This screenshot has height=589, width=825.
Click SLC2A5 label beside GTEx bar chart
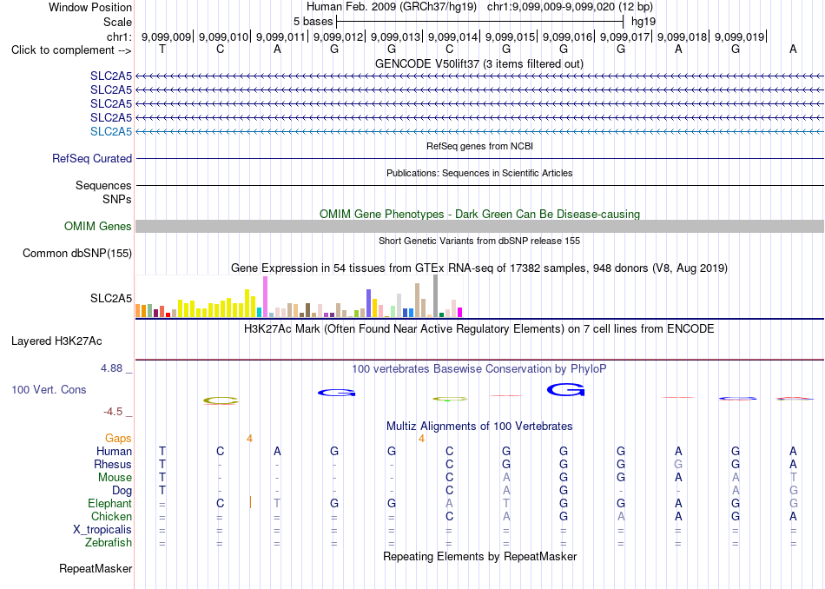pos(111,299)
